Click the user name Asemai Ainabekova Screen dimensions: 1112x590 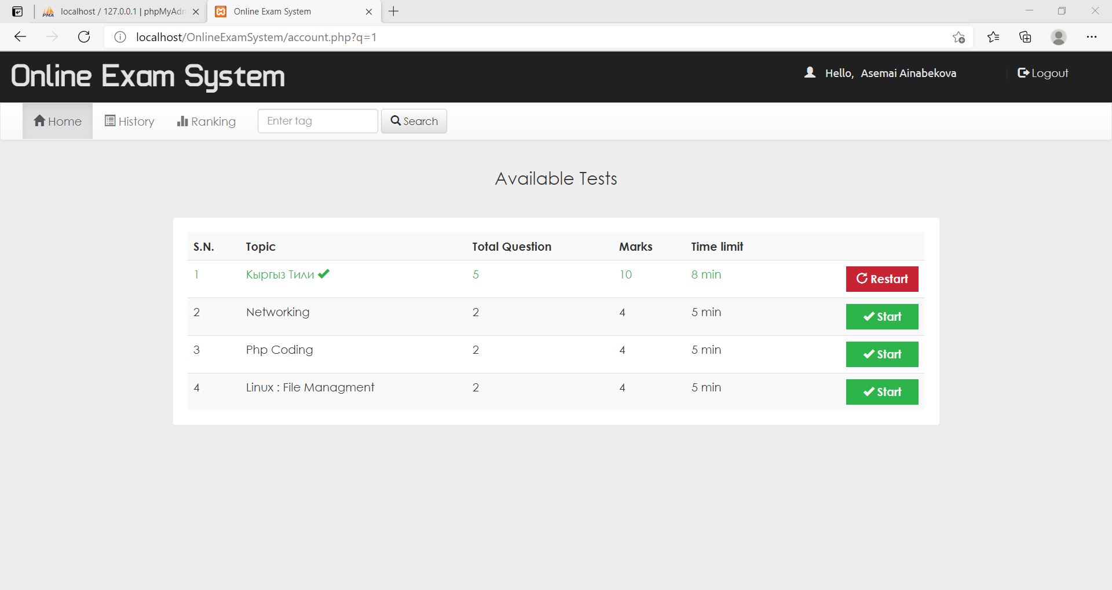pos(908,73)
